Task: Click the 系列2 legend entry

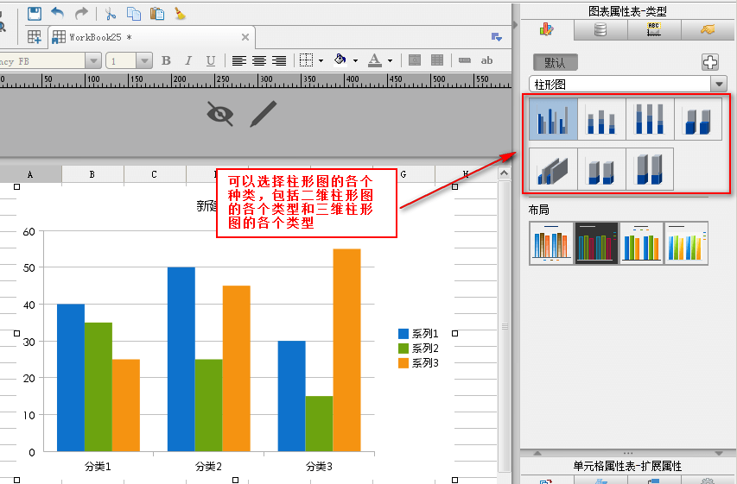Action: click(418, 349)
